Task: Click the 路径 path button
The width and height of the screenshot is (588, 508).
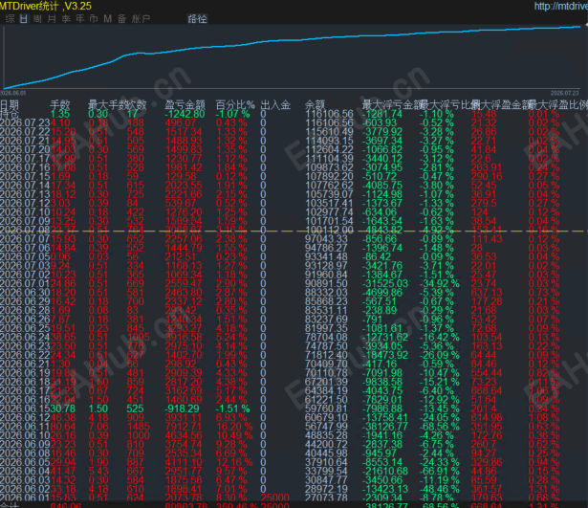Action: (197, 19)
